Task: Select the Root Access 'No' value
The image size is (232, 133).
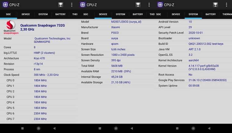Action: tap(190, 75)
